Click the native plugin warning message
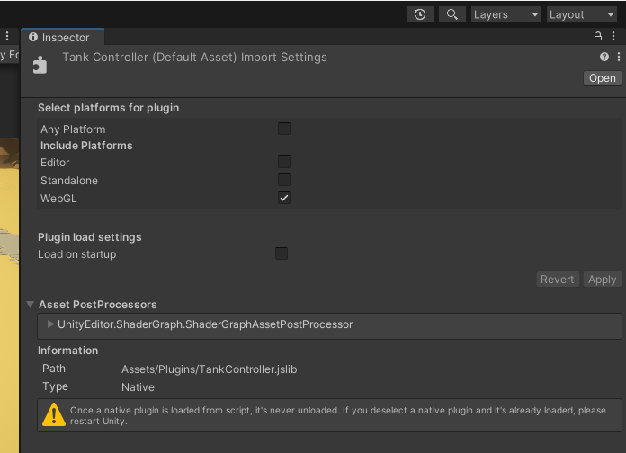626x453 pixels. [x=338, y=415]
